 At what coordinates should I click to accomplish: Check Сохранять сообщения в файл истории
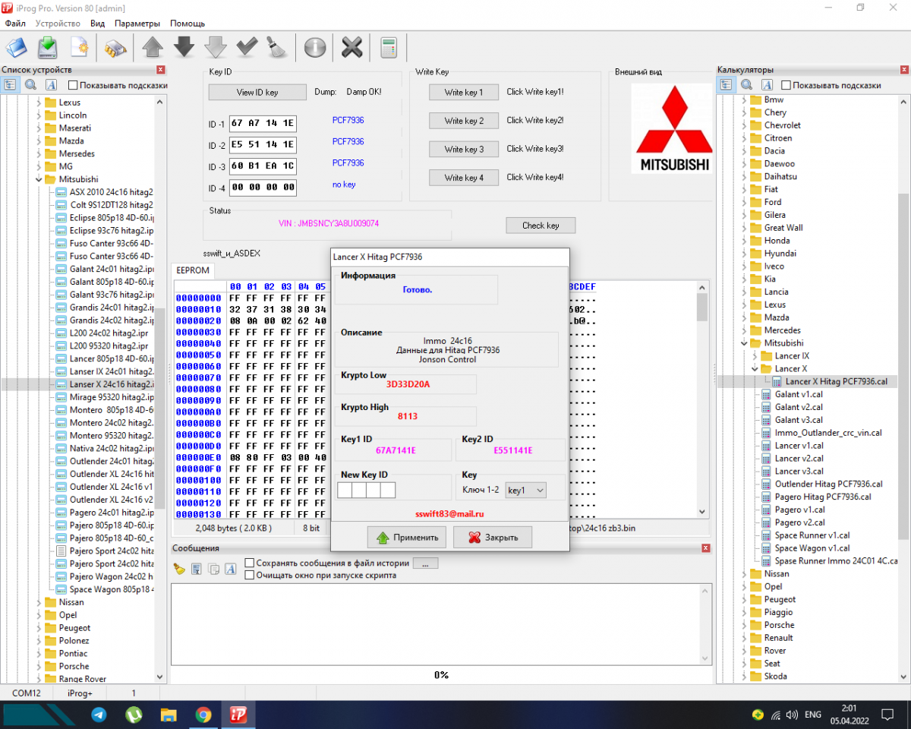coord(250,563)
